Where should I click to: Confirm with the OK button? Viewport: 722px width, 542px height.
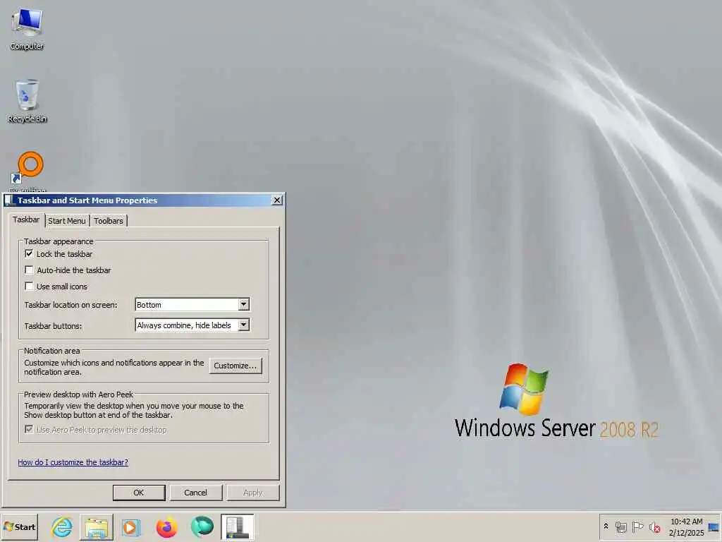[139, 493]
